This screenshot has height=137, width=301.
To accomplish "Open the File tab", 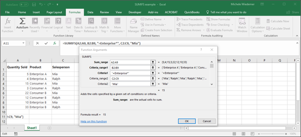I will [7, 12].
